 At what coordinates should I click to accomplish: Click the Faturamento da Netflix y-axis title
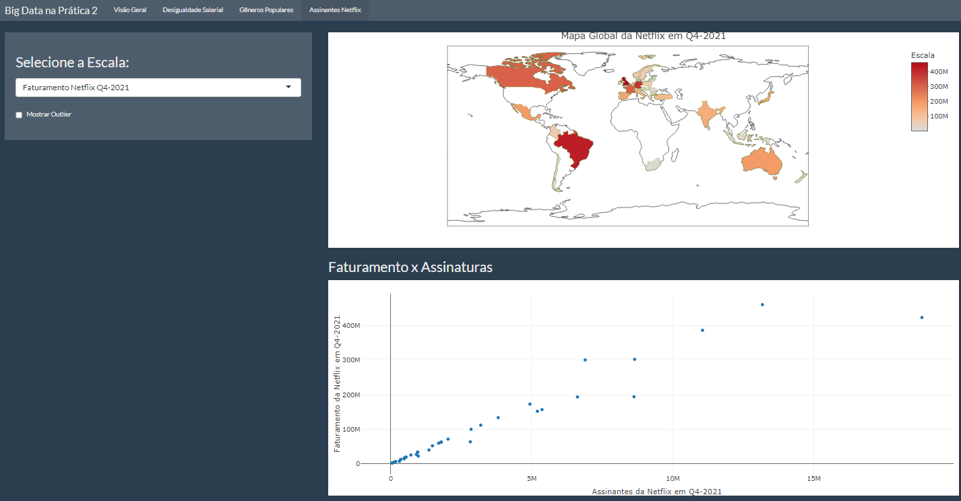pyautogui.click(x=338, y=384)
